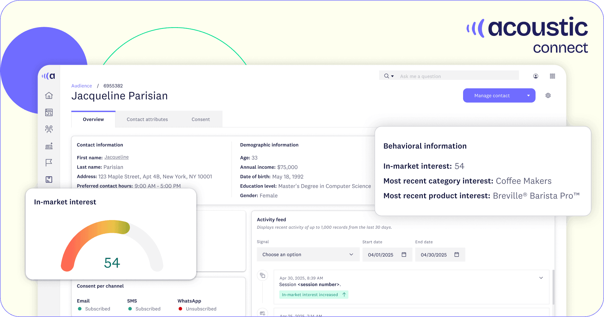Expand the Manage contact dropdown arrow
Viewport: 604px width, 317px height.
tap(528, 96)
